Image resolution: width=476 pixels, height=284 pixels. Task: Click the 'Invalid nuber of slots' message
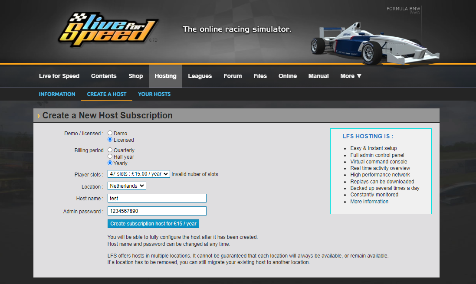tap(194, 174)
